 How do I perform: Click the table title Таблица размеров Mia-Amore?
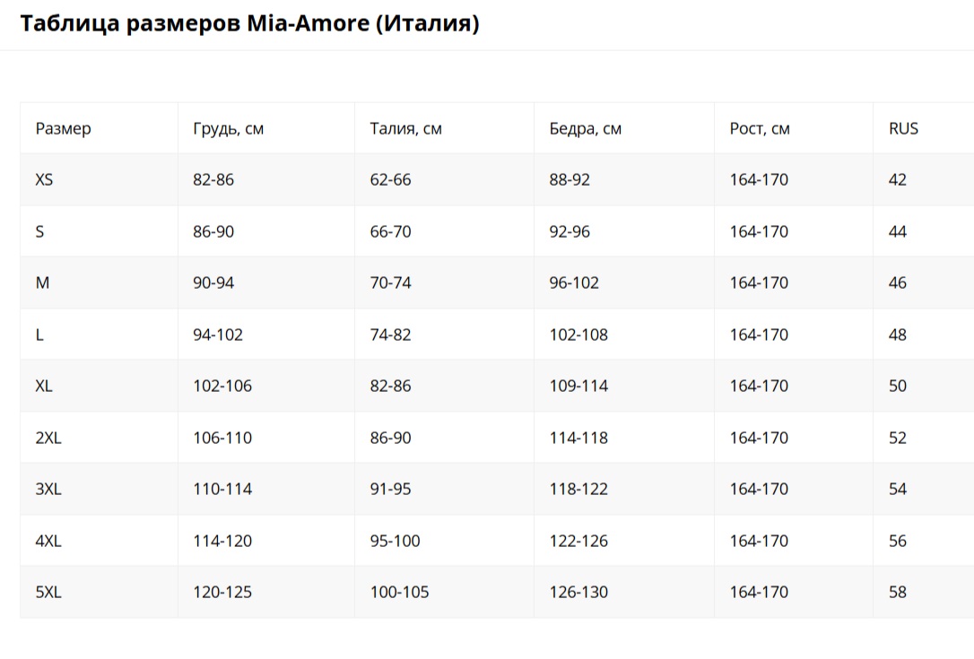pos(249,24)
